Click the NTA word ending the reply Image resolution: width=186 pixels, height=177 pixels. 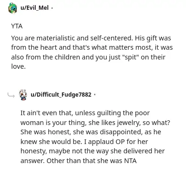130,161
